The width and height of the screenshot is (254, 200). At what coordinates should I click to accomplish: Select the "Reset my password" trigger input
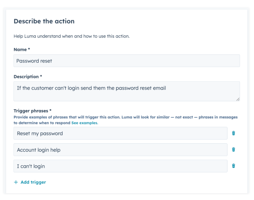coord(120,133)
